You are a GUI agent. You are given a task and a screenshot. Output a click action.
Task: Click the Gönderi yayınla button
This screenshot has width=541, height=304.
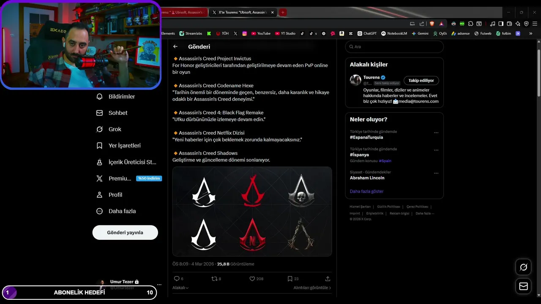(125, 233)
